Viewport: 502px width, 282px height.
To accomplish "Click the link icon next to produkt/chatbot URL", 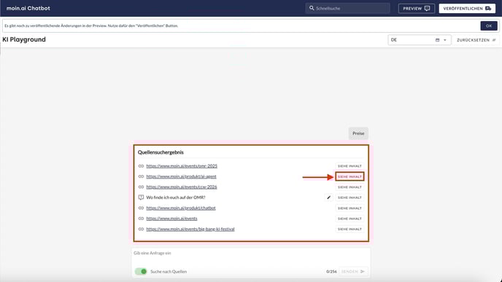I will coord(141,208).
